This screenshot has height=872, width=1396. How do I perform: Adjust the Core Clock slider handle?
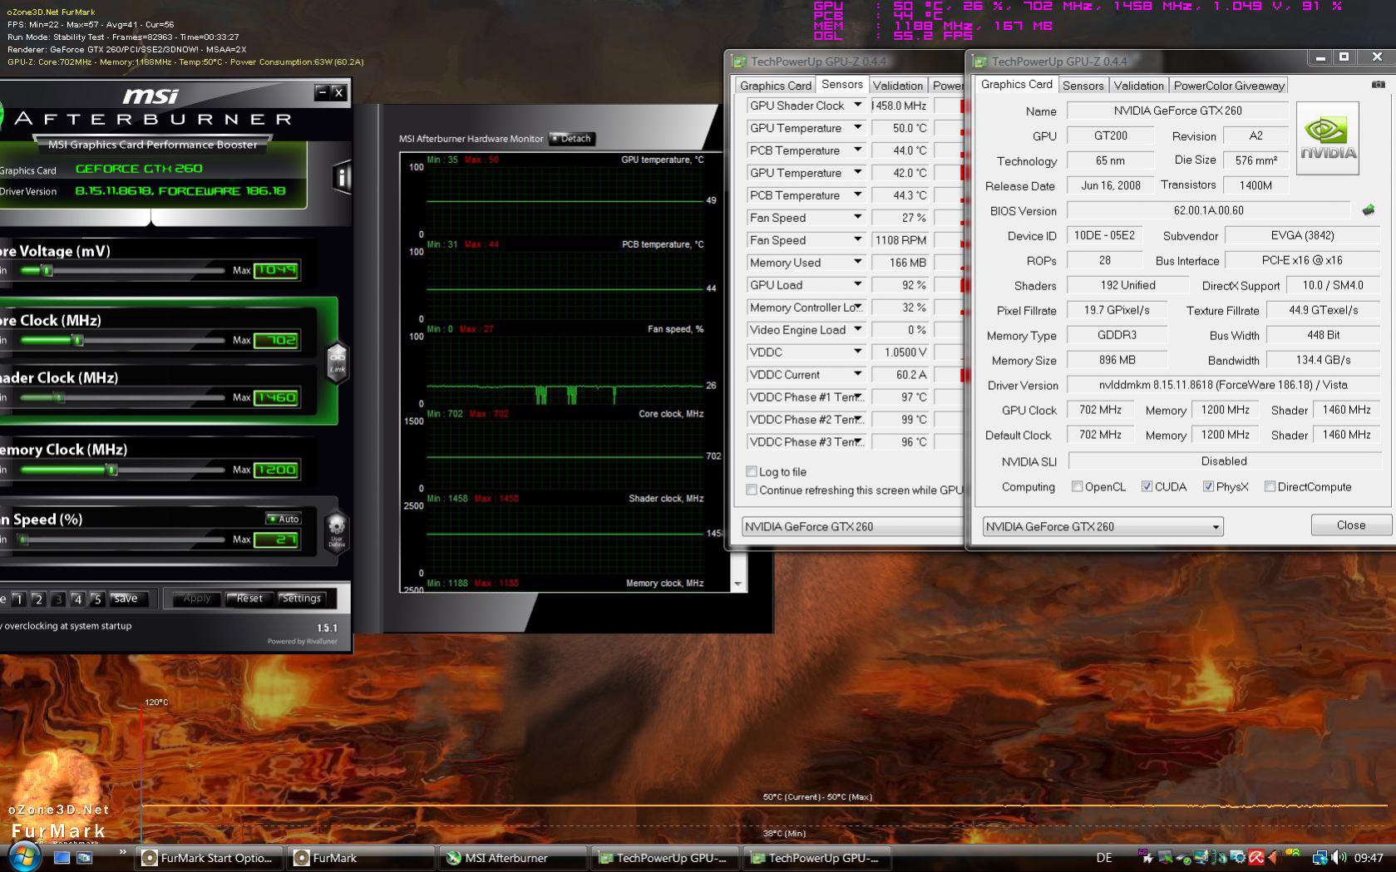[x=77, y=340]
